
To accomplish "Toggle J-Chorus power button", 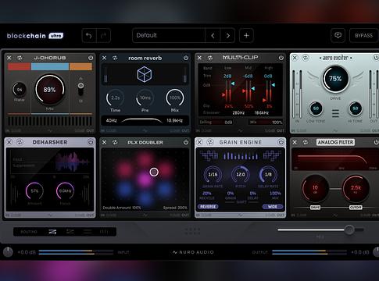I will [91, 58].
